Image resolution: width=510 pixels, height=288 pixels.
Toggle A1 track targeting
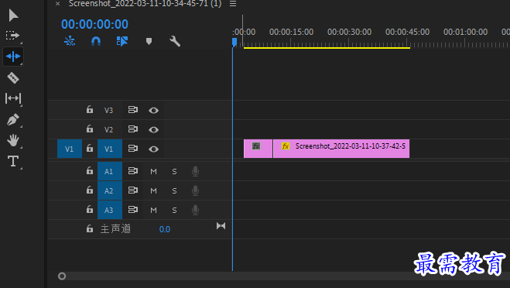click(x=110, y=171)
